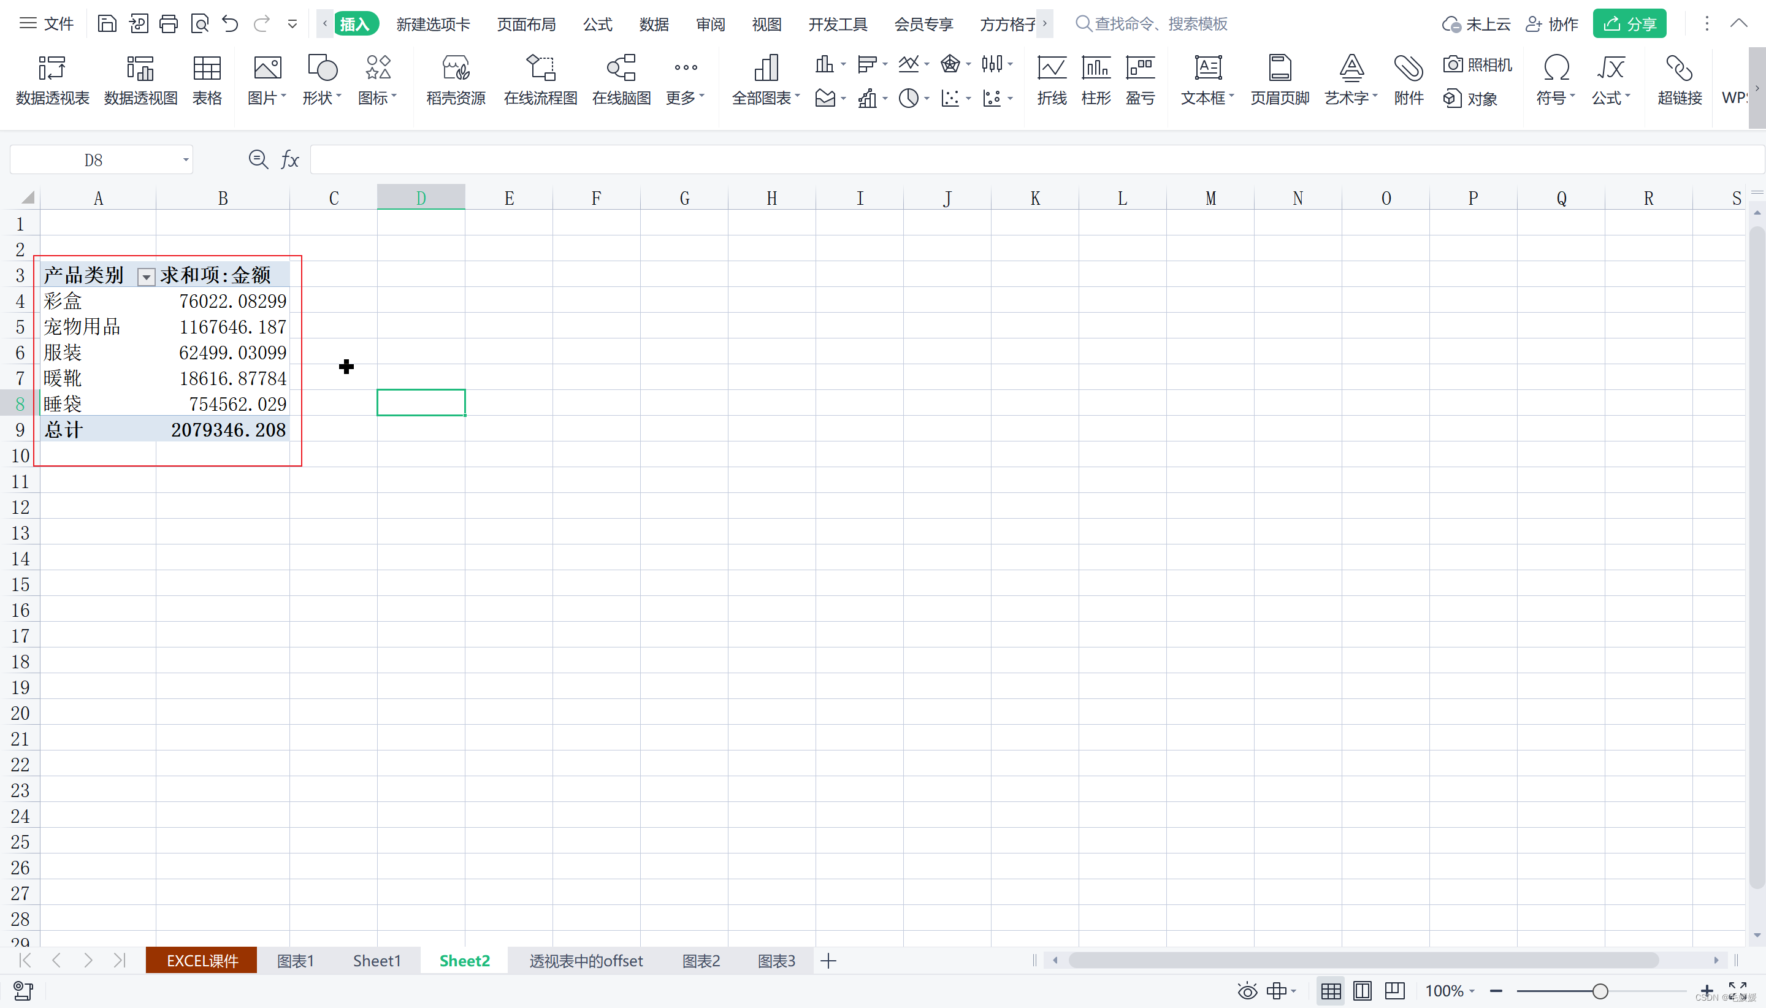
Task: Open the Name Box dropdown
Action: (x=186, y=160)
